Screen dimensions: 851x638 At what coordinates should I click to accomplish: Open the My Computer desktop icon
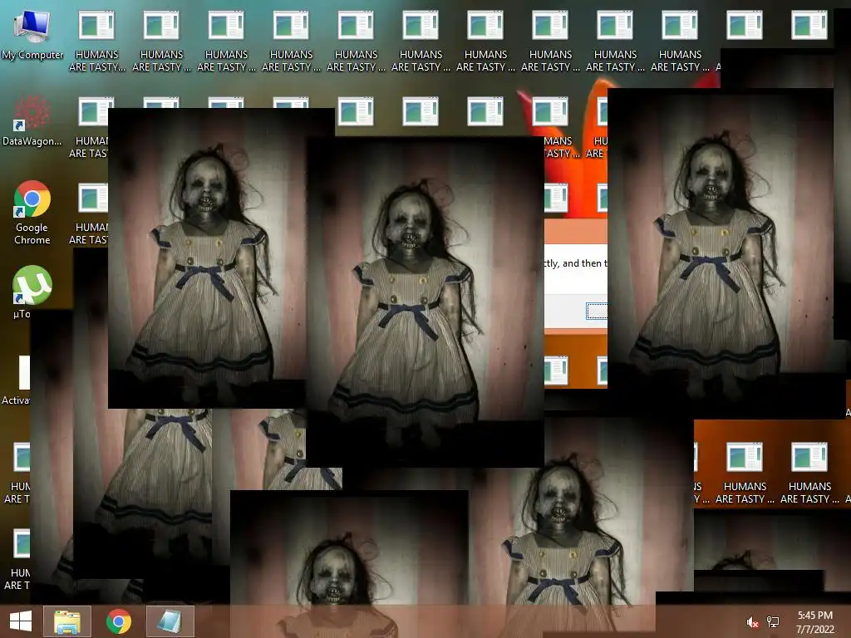tap(32, 33)
